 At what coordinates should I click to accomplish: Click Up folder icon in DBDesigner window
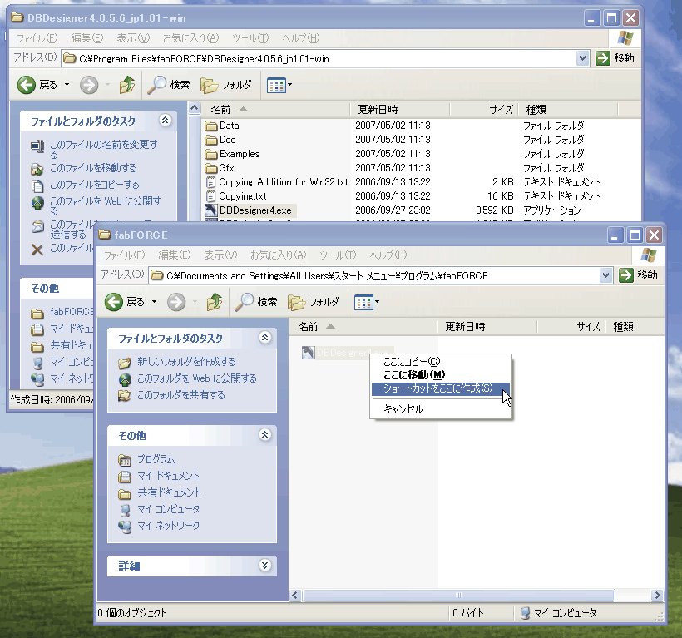click(127, 85)
